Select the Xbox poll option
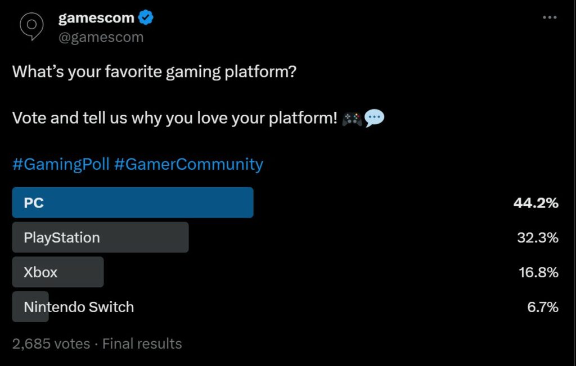 pos(57,272)
